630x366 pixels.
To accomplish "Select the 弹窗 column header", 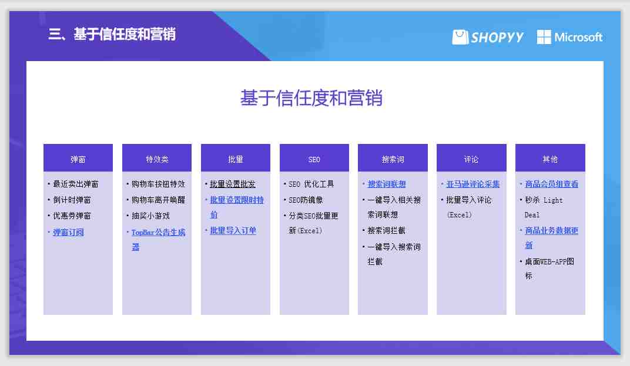I will 78,159.
